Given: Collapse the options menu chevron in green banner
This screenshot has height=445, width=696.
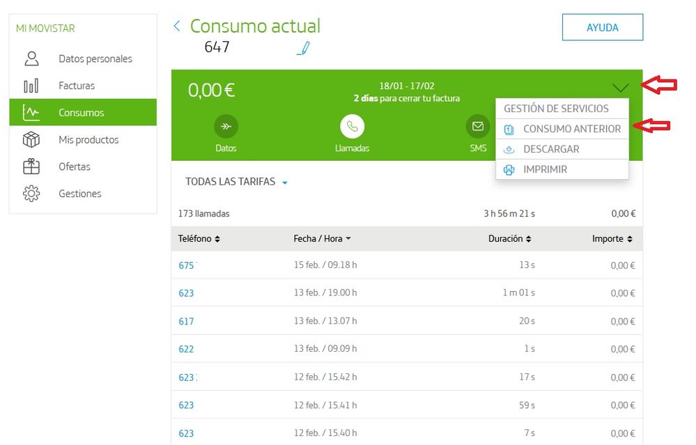Looking at the screenshot, I should point(621,87).
